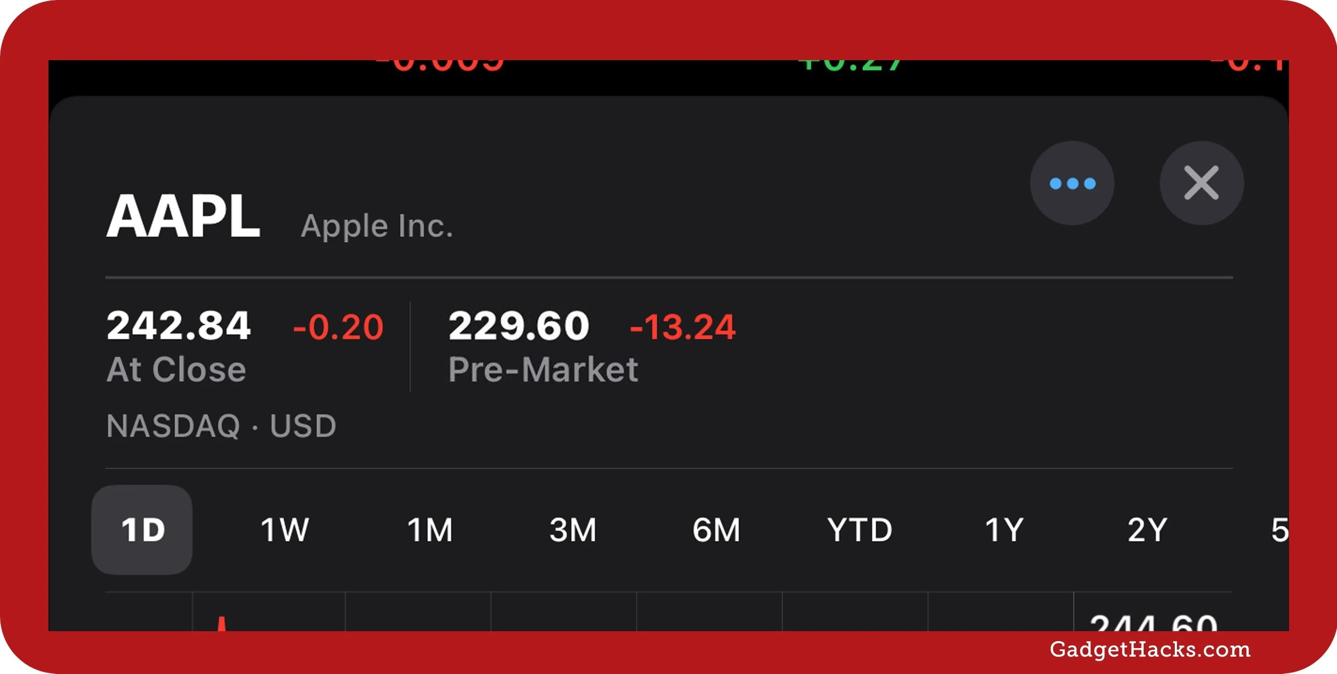Image resolution: width=1337 pixels, height=674 pixels.
Task: Tap the Apple Inc. company name
Action: point(377,226)
